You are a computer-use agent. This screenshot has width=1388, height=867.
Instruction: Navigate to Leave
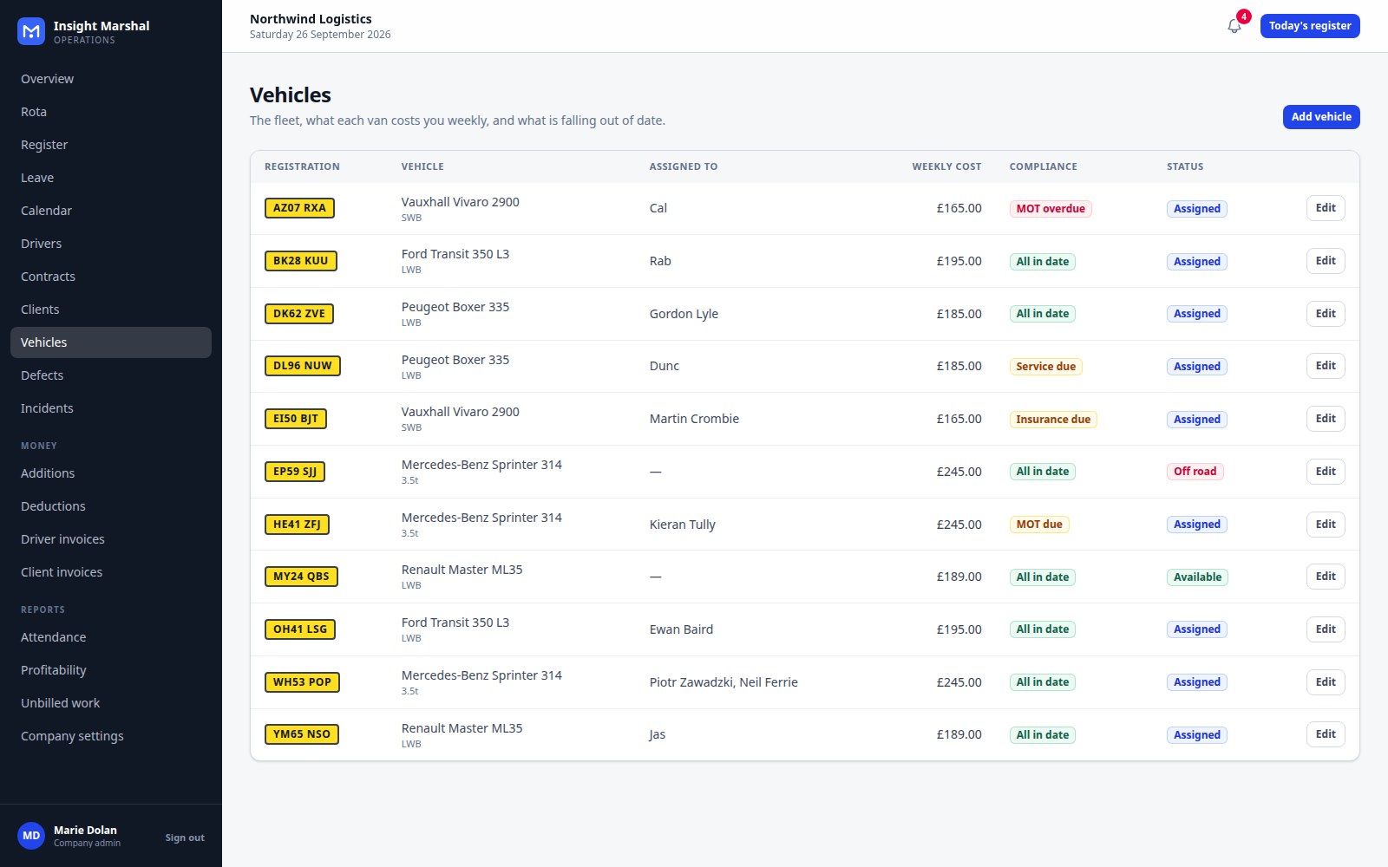(111, 178)
